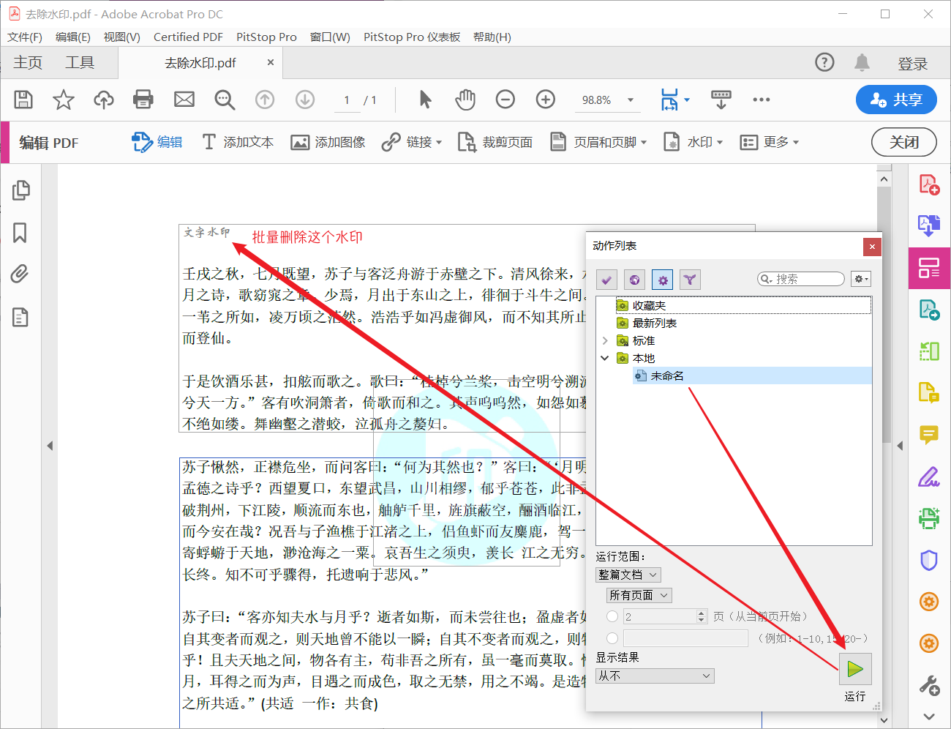Screen dimensions: 951x729
Task: Zoom in with the plus icon
Action: 546,100
